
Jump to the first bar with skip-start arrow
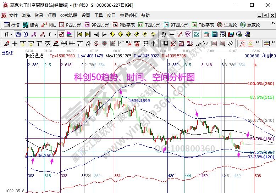[x=79, y=34]
